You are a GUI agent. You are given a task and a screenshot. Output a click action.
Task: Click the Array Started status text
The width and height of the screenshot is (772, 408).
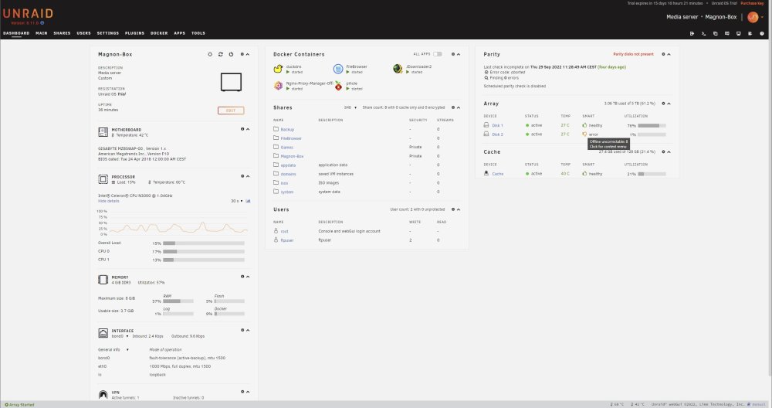point(22,405)
